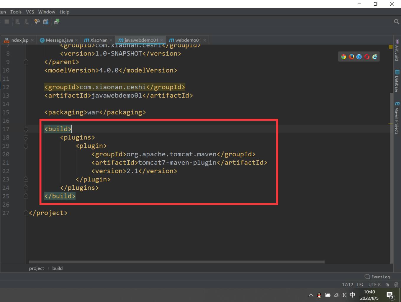Collapse the build tag at line 17
This screenshot has height=302, width=401.
click(26, 129)
